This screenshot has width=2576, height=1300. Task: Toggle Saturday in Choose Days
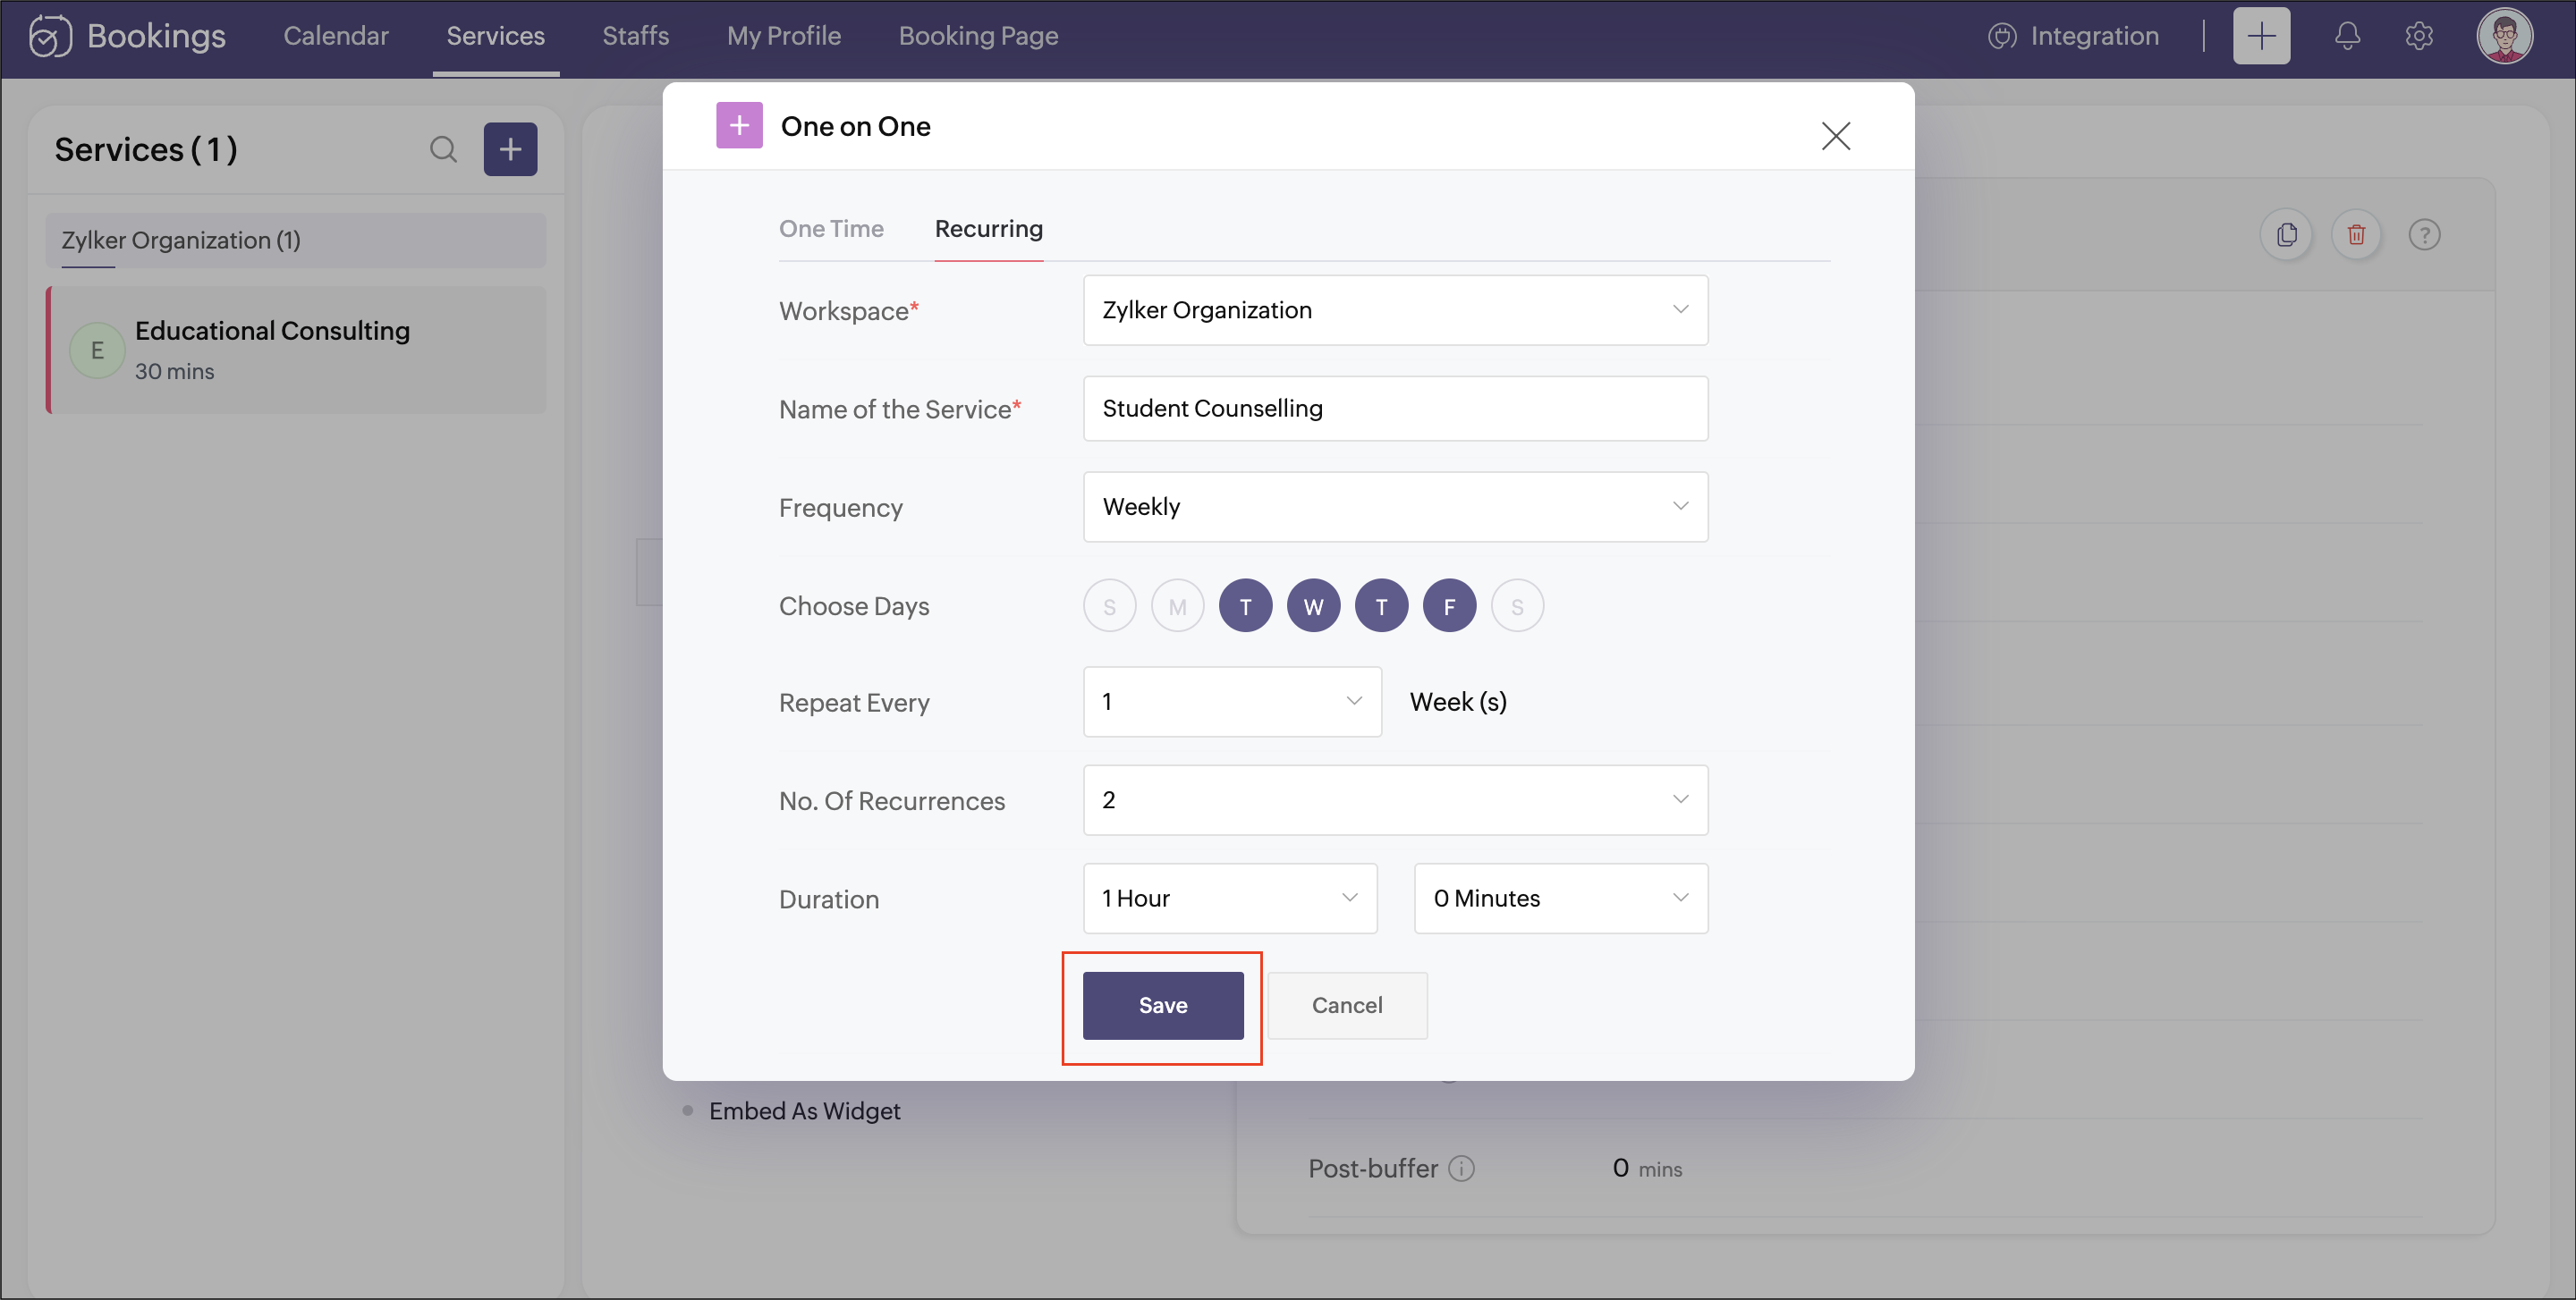[x=1517, y=606]
